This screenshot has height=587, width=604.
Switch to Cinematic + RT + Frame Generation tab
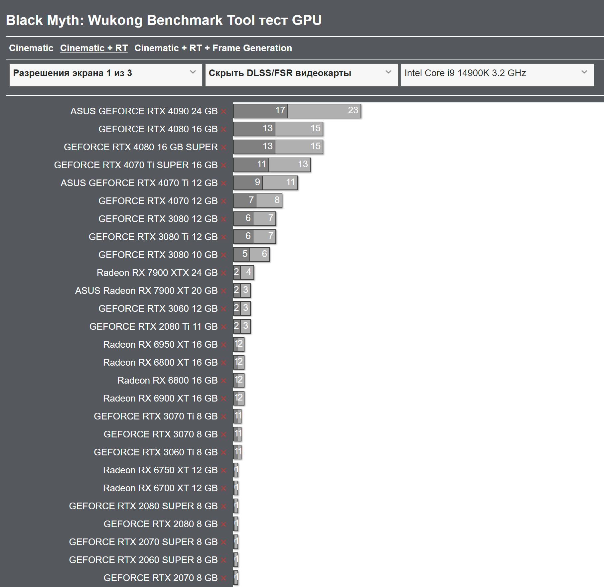tap(213, 48)
